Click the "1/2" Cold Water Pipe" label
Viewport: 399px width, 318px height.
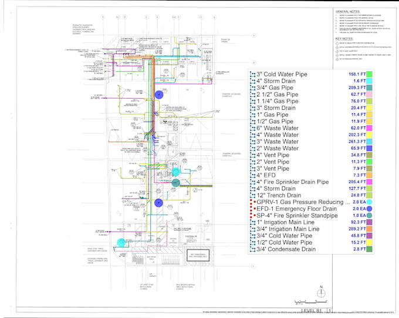284,243
